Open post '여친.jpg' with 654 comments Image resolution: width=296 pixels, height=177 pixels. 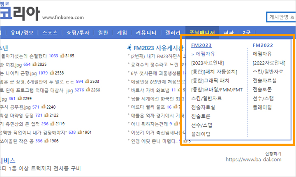click(11, 65)
